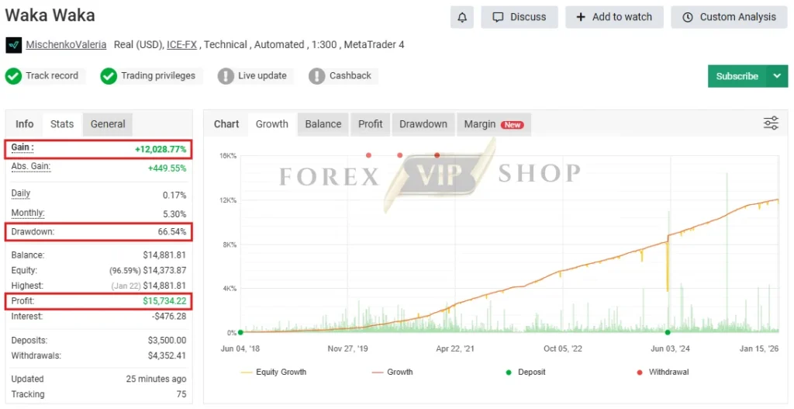The width and height of the screenshot is (794, 409).
Task: Click the +449.55% absolute gain value
Action: click(167, 168)
